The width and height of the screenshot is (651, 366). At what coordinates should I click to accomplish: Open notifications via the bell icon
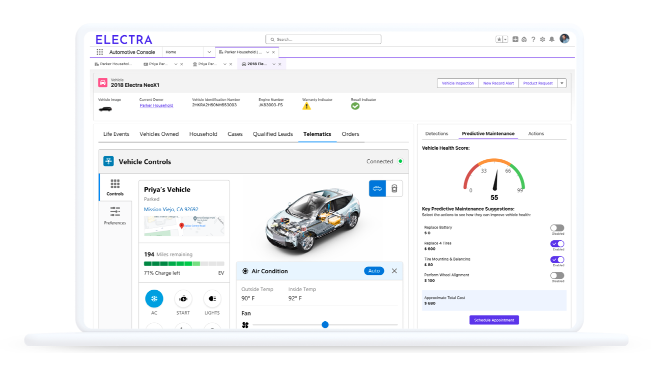point(551,39)
